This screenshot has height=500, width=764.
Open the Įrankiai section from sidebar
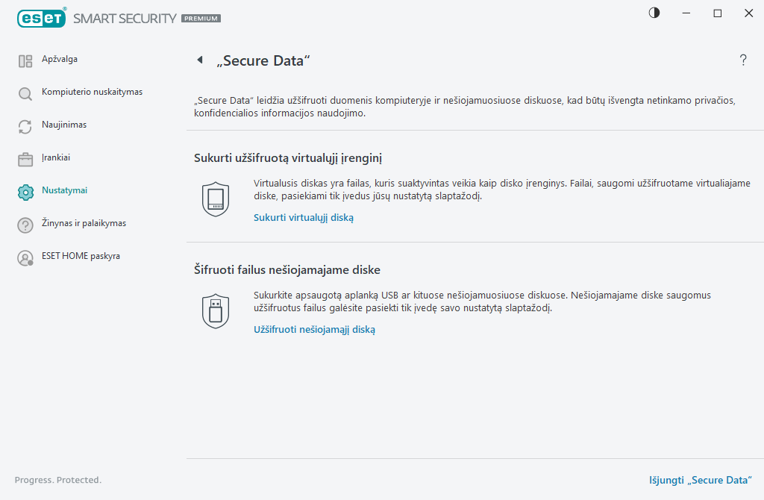(57, 157)
